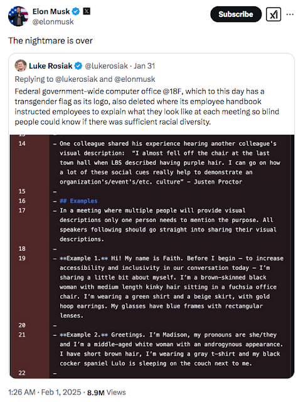Click the Elon Musk display name
303x402 pixels.
[51, 11]
